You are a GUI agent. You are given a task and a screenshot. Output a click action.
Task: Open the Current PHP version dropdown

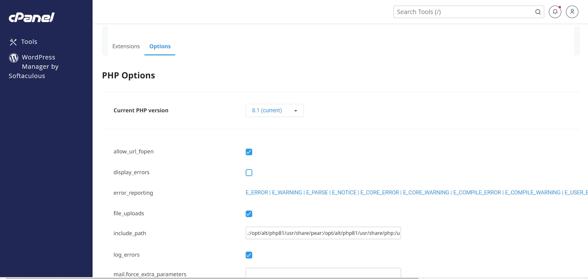(275, 110)
